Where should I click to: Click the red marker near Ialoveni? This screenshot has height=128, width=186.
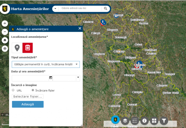137,67
